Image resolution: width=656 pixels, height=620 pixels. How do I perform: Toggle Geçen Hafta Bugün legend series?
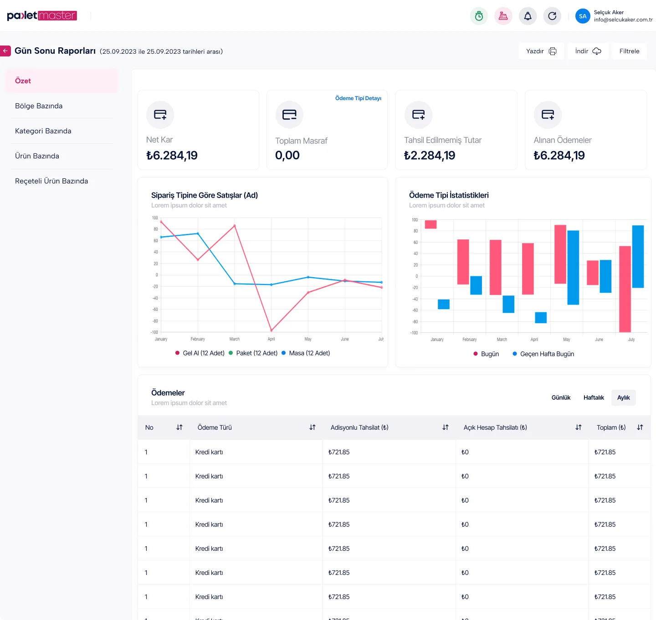point(543,354)
